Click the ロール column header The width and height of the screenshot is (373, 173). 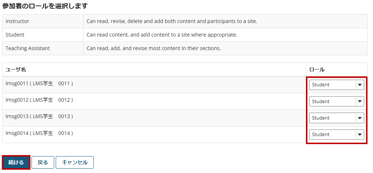[x=317, y=69]
